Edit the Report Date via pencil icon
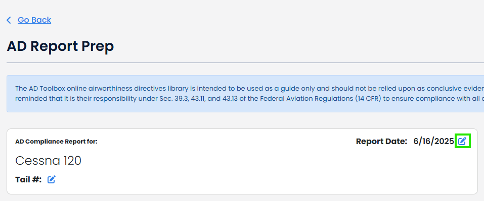Viewport: 484px width, 201px height. (462, 142)
